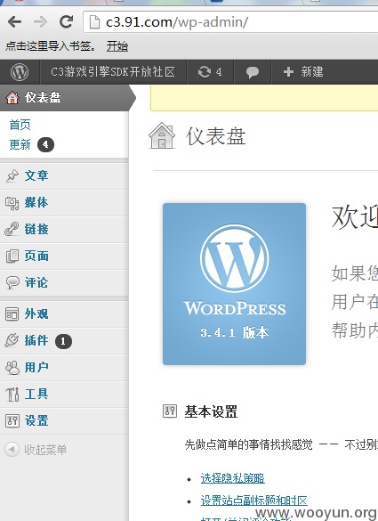Viewport: 378px width, 521px height.
Task: Open the 外观 menu
Action: coord(64,314)
